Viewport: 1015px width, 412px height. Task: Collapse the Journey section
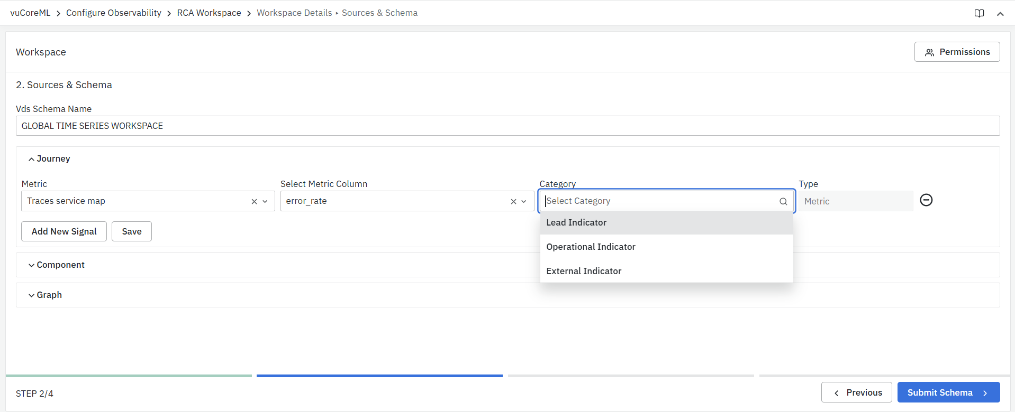pyautogui.click(x=49, y=159)
